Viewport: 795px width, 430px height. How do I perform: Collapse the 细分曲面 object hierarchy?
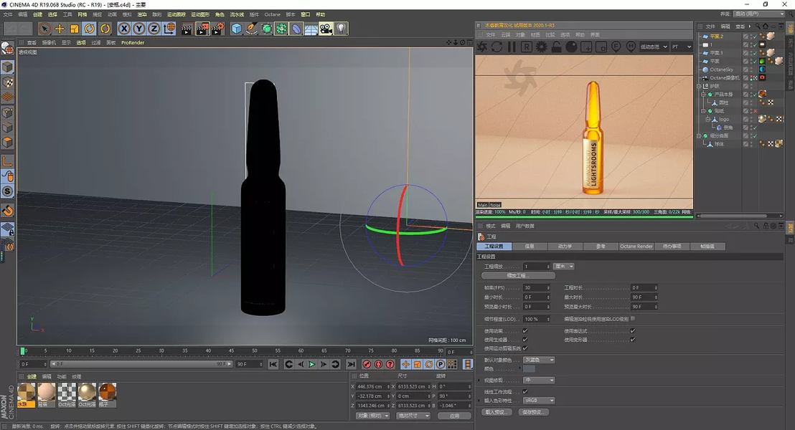pyautogui.click(x=699, y=135)
